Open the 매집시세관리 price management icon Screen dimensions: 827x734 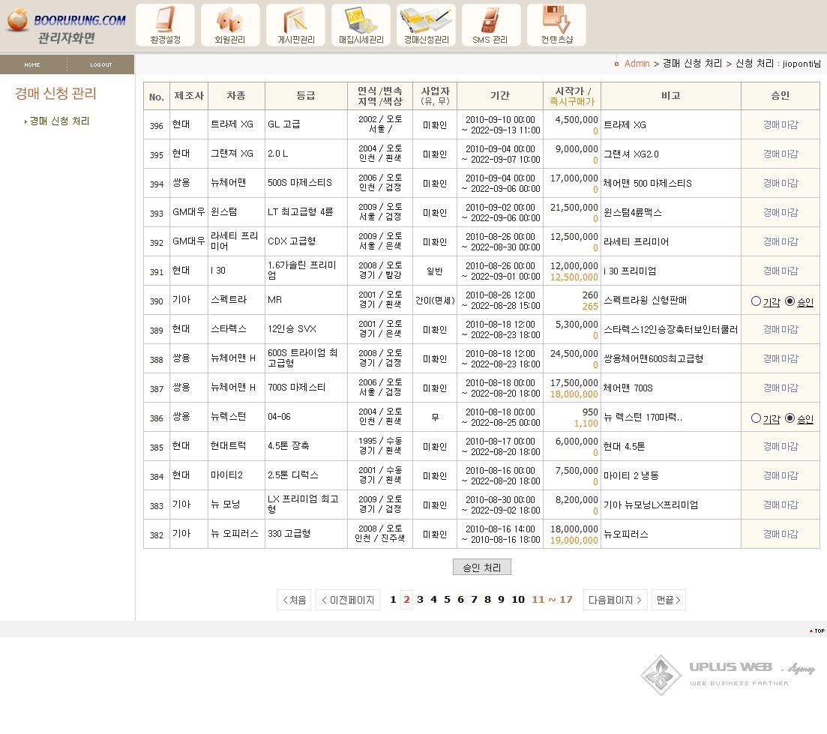[361, 24]
